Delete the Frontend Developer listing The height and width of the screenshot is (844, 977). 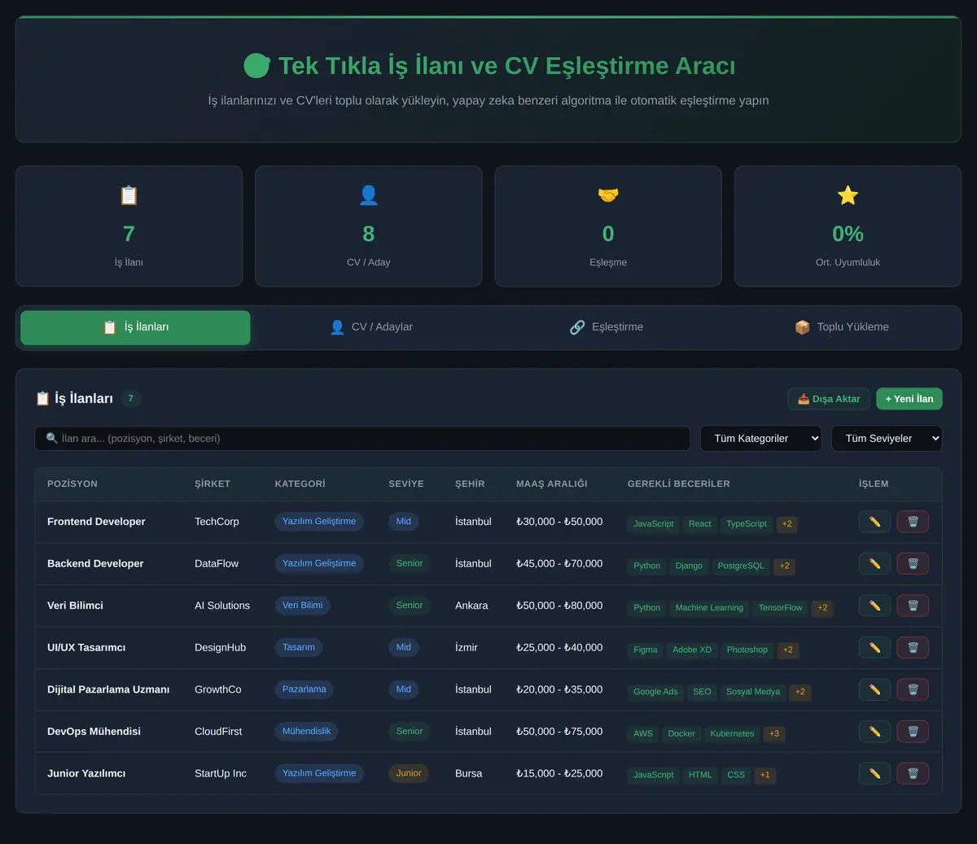coord(913,522)
